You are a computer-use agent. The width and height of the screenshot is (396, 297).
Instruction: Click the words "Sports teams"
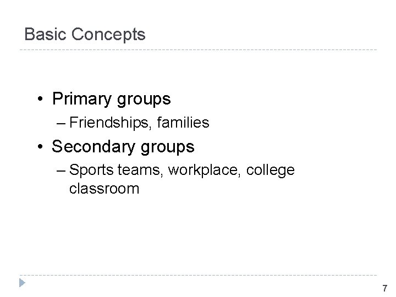pyautogui.click(x=114, y=170)
